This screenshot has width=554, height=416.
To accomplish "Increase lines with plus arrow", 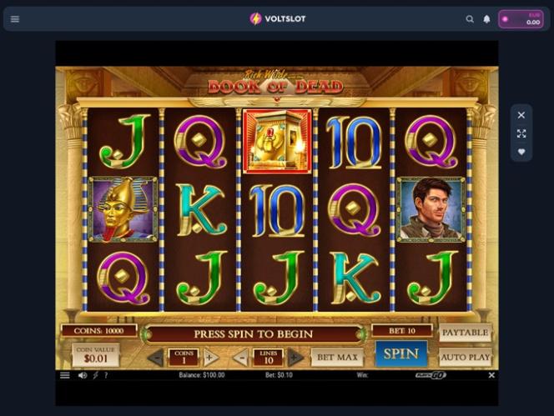I will [x=295, y=358].
